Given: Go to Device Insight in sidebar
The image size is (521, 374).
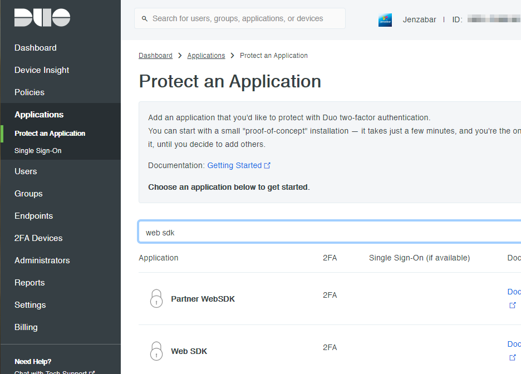Looking at the screenshot, I should click(x=42, y=70).
